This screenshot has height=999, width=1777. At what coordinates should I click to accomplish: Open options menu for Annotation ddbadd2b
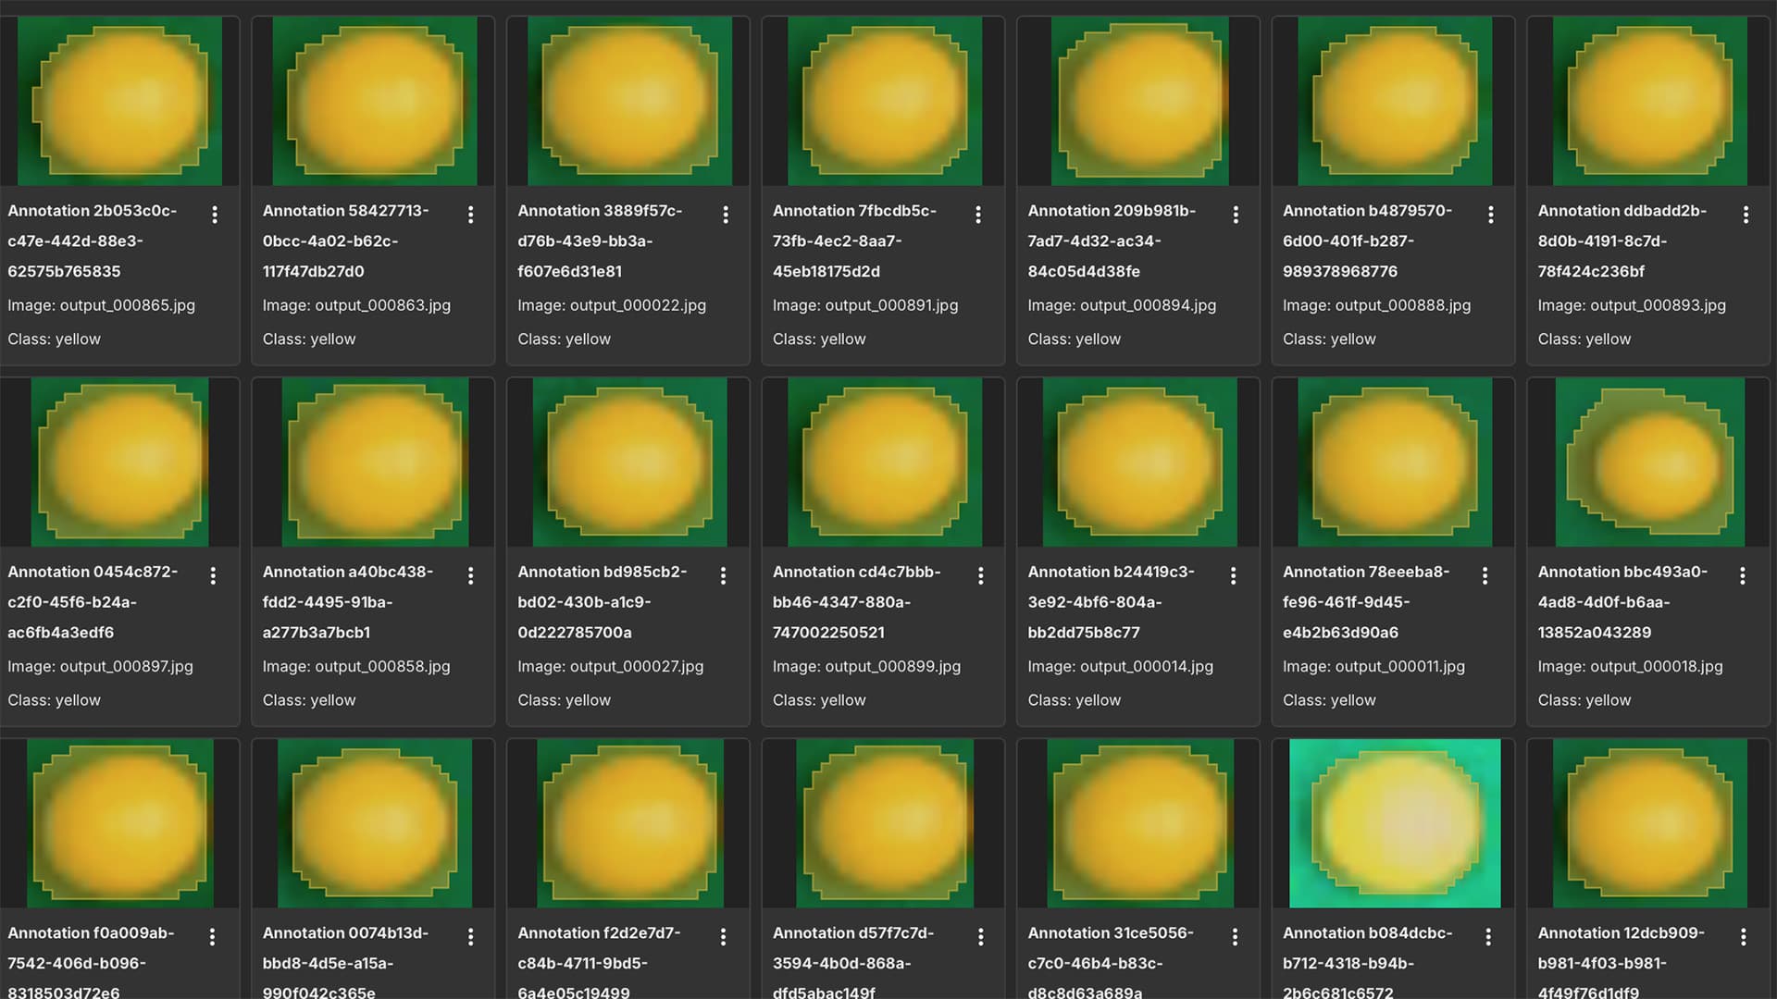(1746, 215)
